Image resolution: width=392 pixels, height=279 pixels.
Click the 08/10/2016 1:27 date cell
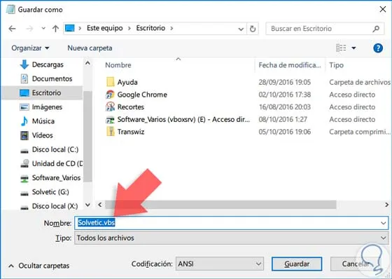[283, 119]
